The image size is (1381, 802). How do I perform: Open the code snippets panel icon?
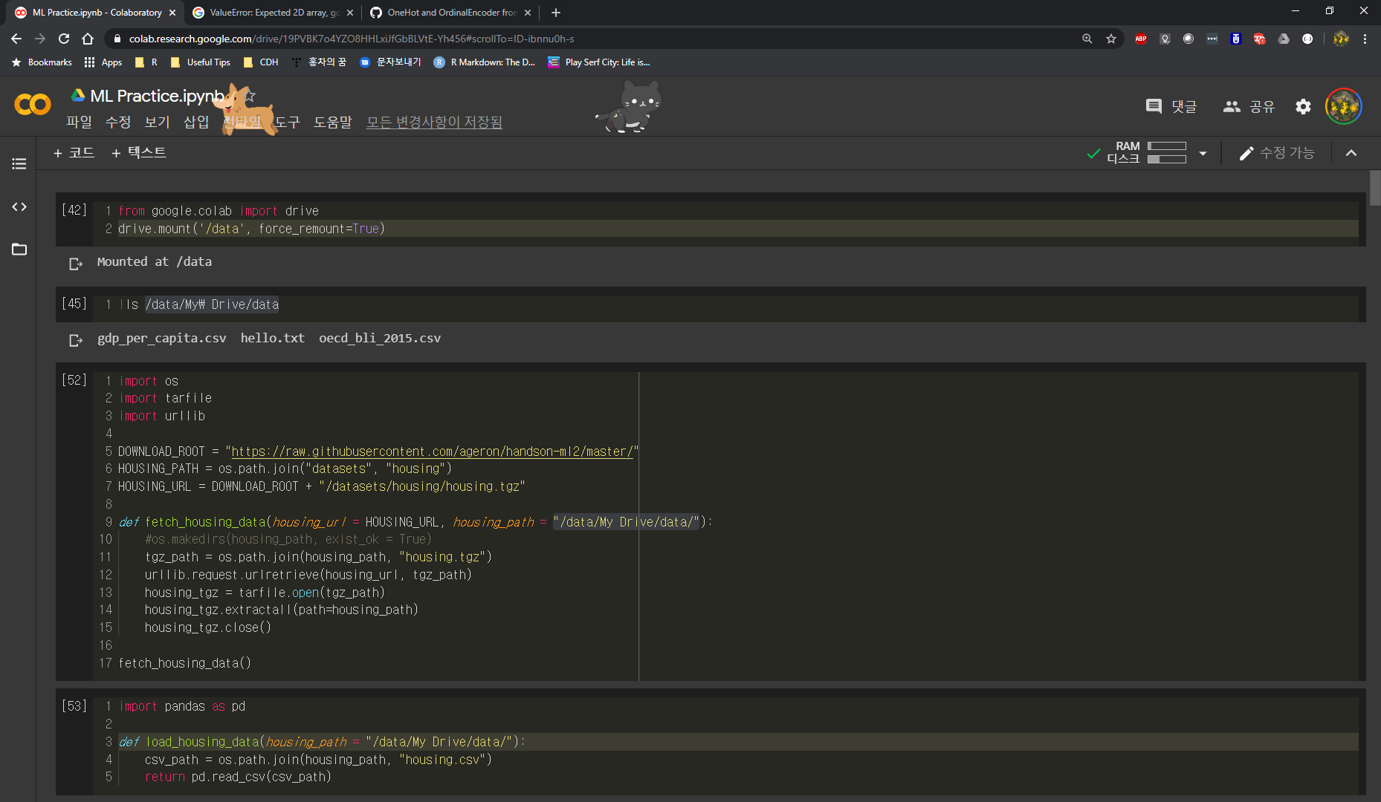[x=19, y=207]
